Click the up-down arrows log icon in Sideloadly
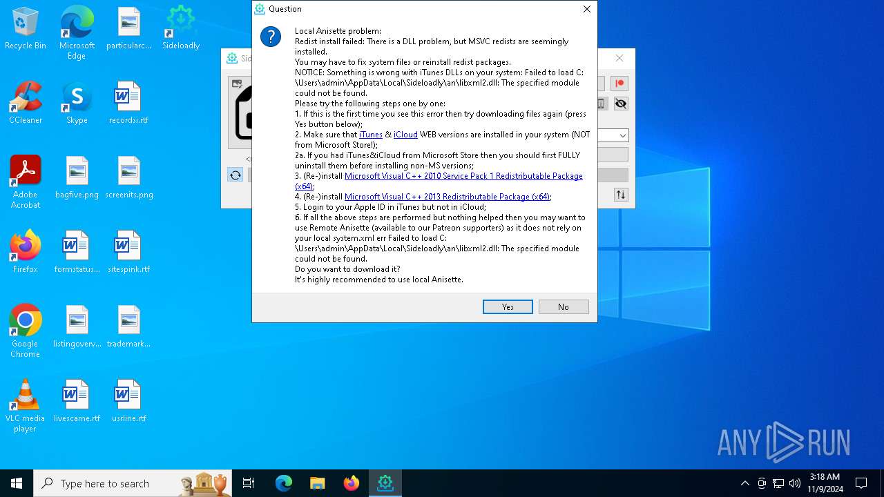The image size is (884, 497). 621,195
